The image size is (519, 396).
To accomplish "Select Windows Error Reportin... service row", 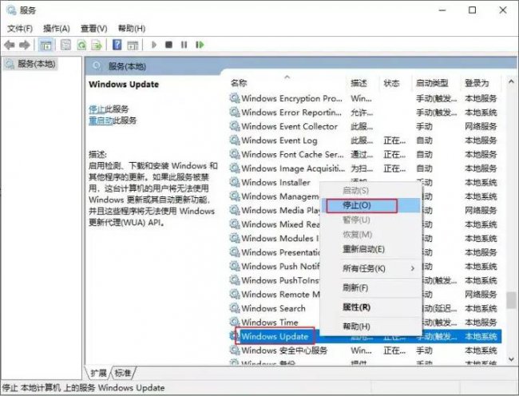I will [366, 112].
